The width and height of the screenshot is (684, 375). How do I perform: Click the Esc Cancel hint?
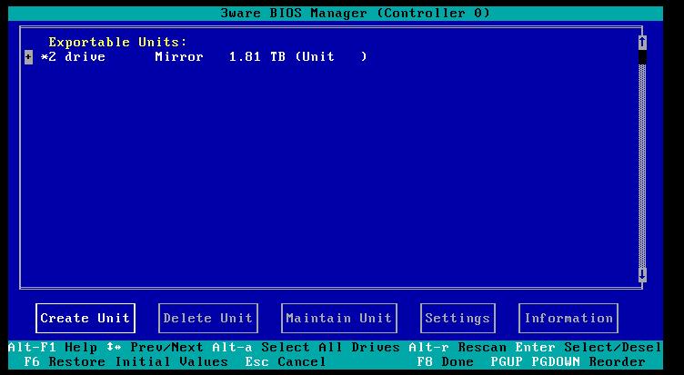[x=286, y=361]
